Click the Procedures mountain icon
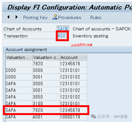 point(55,17)
